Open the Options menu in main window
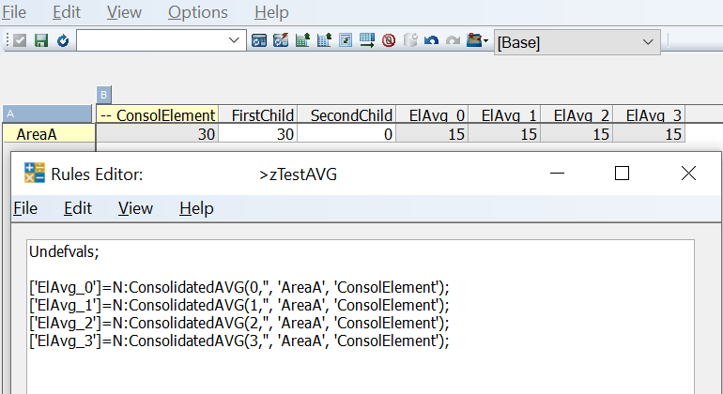 coord(197,12)
